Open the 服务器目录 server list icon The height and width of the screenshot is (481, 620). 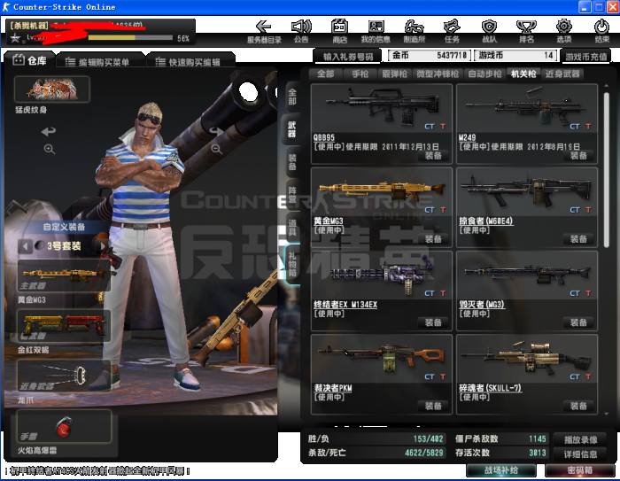pos(264,32)
